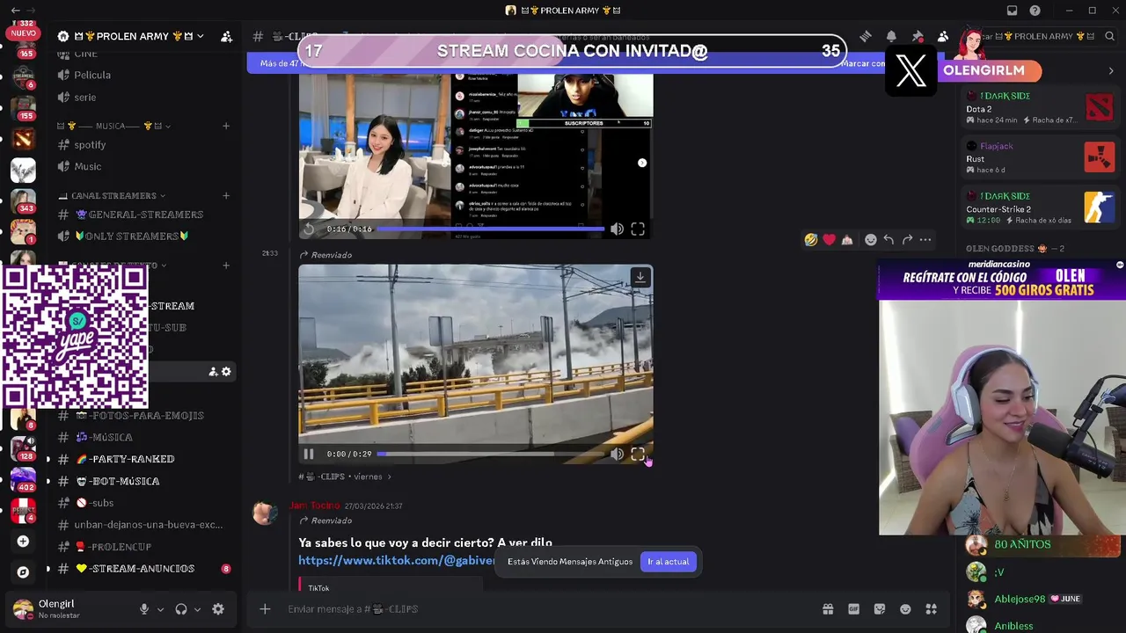Open the STREAM-ANUNCIOS channel
Viewport: 1126px width, 633px height.
pyautogui.click(x=141, y=569)
